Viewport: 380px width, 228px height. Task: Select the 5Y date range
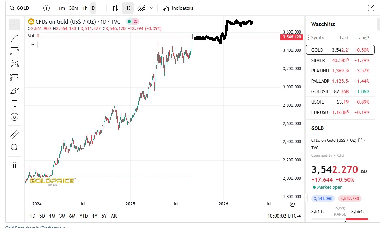[104, 216]
